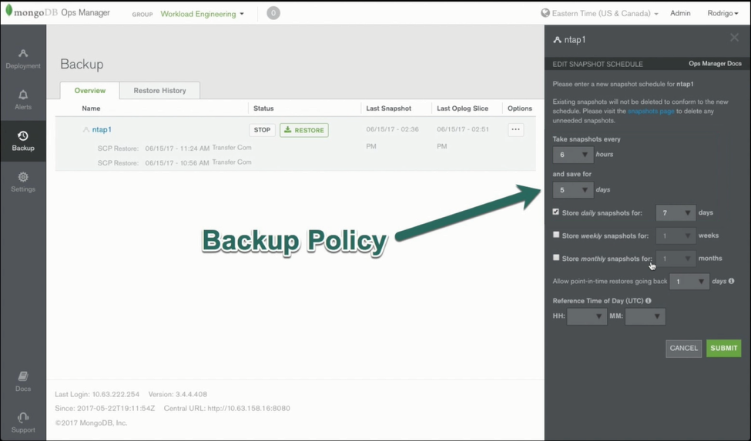Uncheck Store daily snapshots checkbox
The image size is (751, 441).
click(x=556, y=212)
